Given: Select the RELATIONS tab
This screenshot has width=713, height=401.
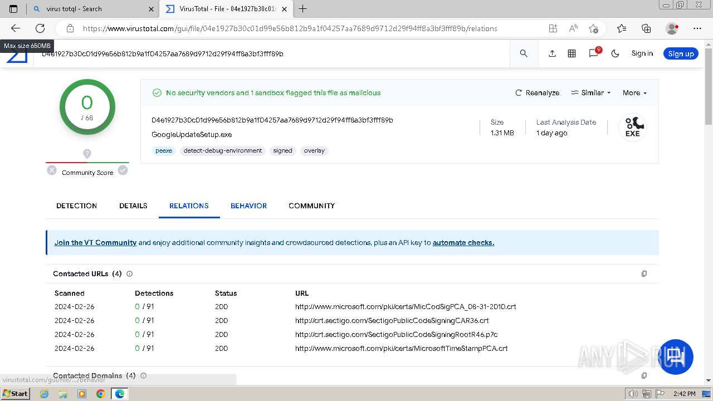Looking at the screenshot, I should click(189, 206).
